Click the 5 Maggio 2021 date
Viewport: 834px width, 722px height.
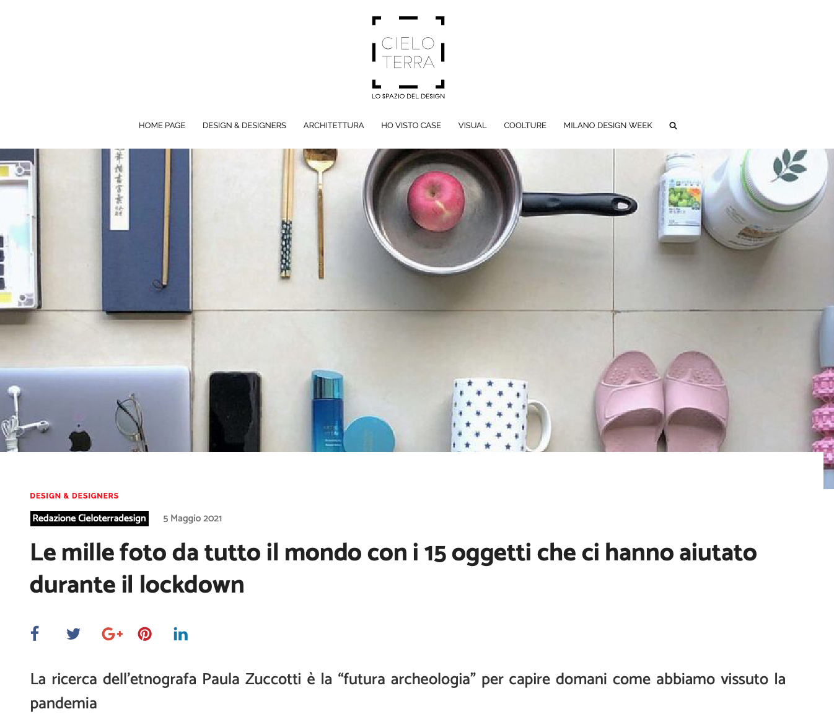[x=192, y=519]
